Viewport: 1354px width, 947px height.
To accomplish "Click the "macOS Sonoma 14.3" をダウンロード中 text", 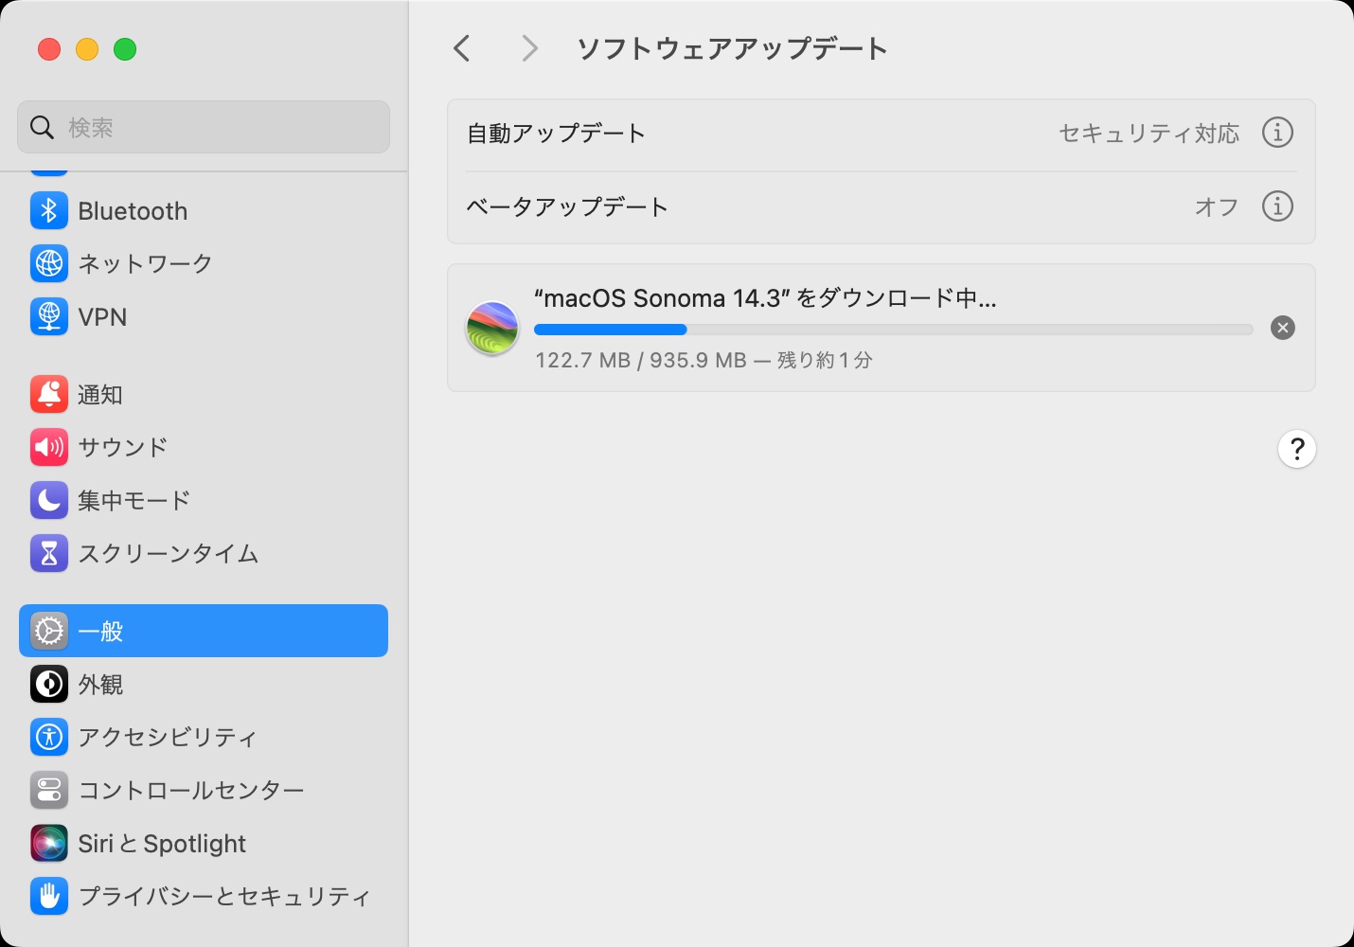I will point(765,298).
